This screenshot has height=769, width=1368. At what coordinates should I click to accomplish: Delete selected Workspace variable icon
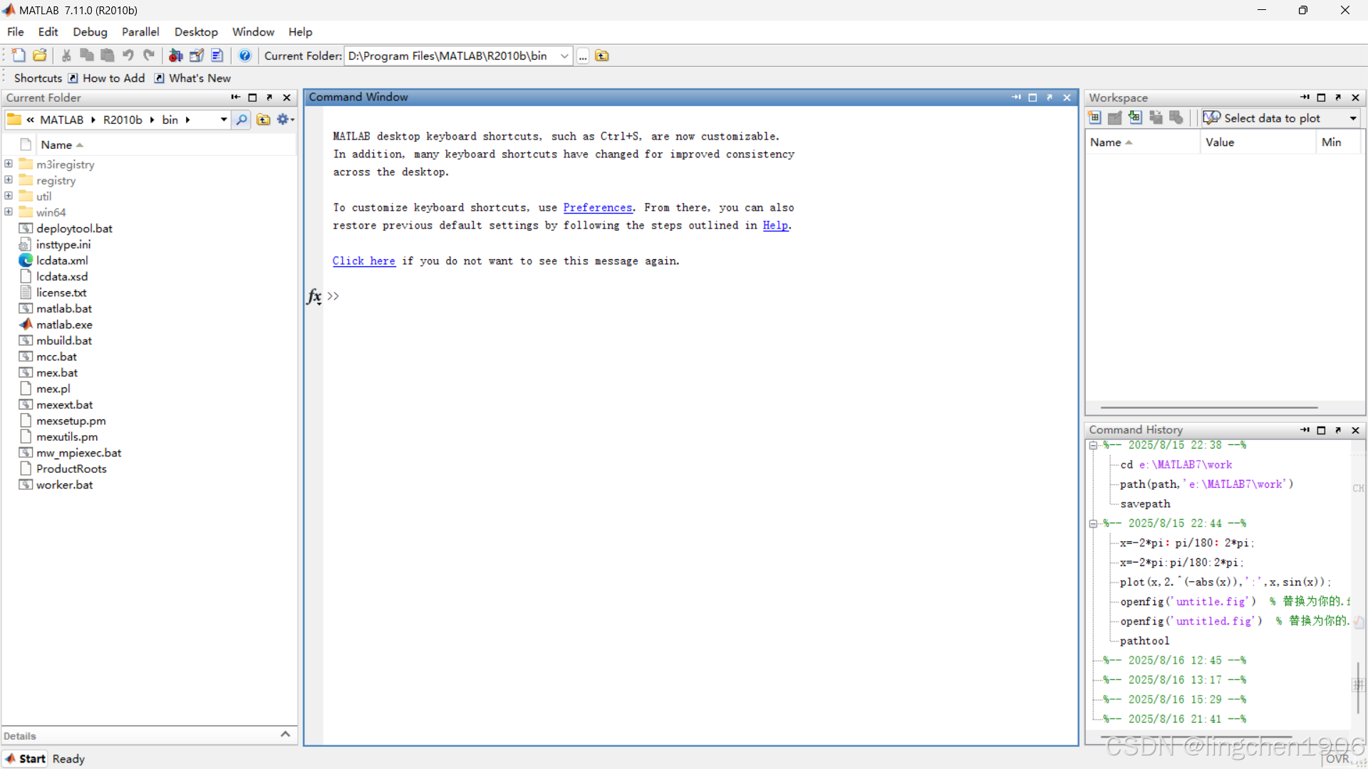pyautogui.click(x=1176, y=118)
